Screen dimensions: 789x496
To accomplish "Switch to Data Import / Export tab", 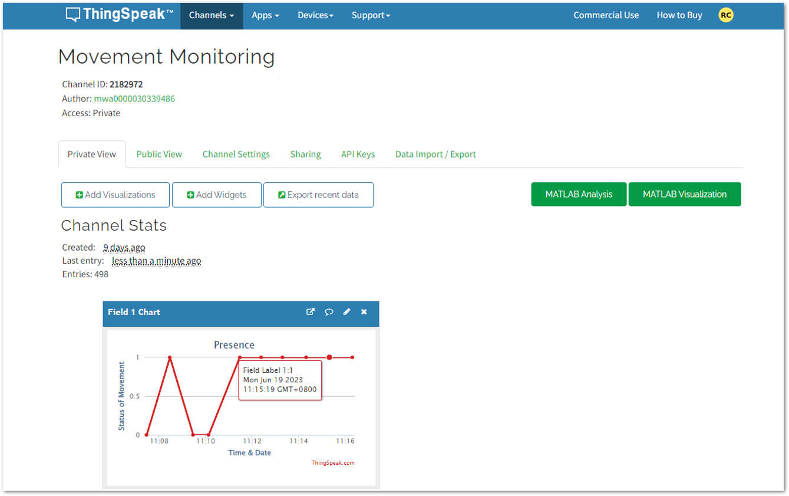I will [435, 154].
